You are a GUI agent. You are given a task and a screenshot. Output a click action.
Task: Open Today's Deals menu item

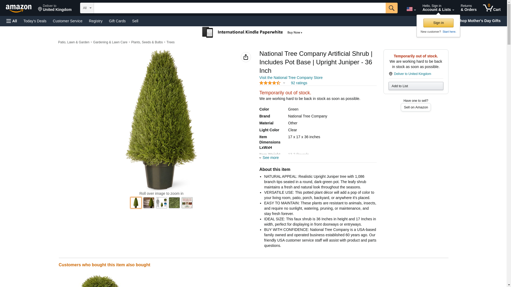tap(35, 21)
